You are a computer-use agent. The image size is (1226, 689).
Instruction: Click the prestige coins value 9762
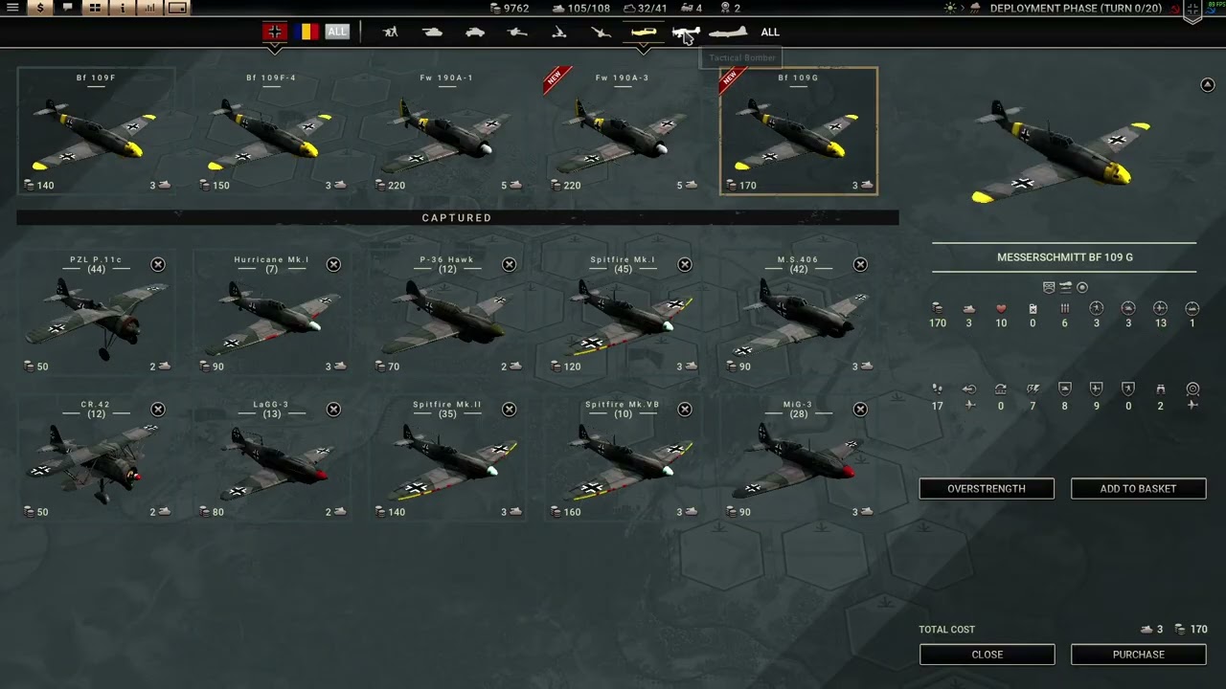(x=516, y=8)
